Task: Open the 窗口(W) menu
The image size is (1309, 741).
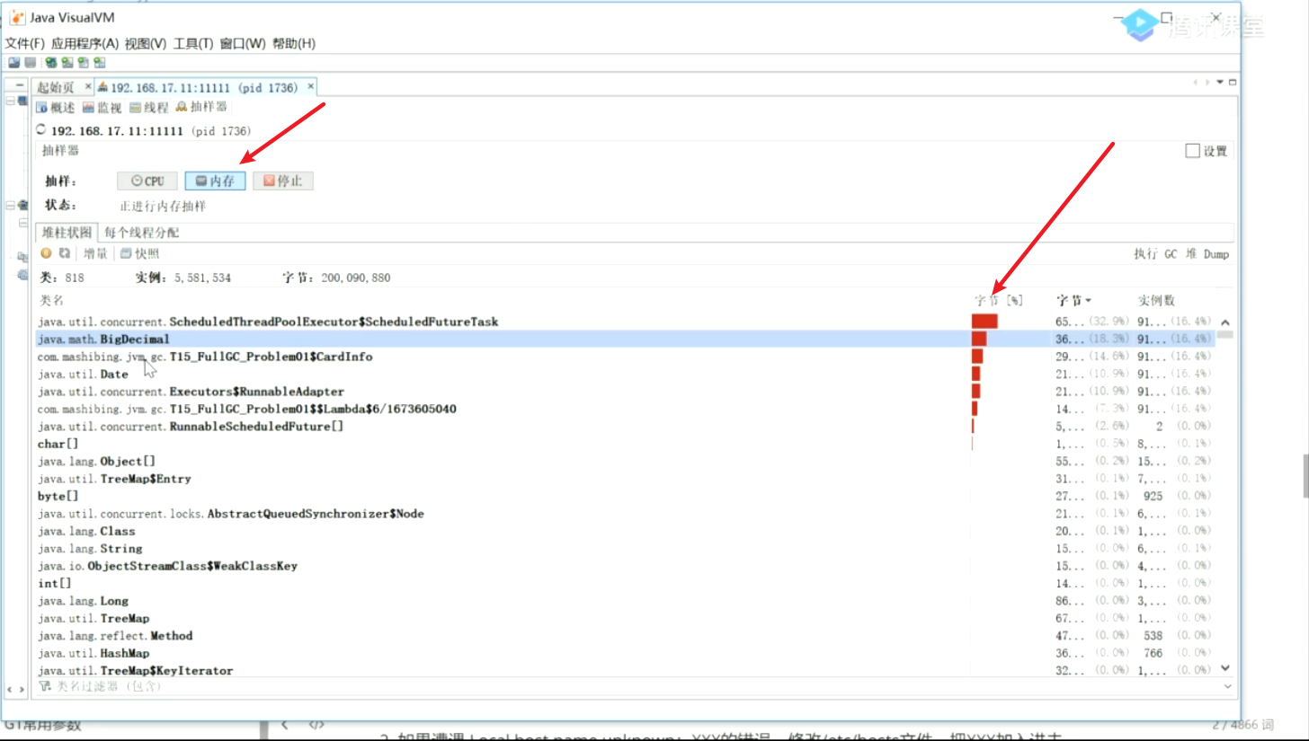Action: click(x=243, y=43)
